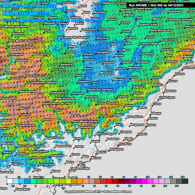Select the San Remo coastal label
Viewport: 195px width, 195px height.
(x=125, y=144)
